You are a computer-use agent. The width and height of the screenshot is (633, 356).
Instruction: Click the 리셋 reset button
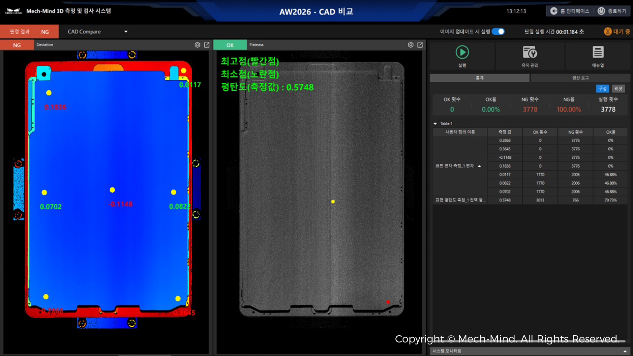(x=618, y=89)
